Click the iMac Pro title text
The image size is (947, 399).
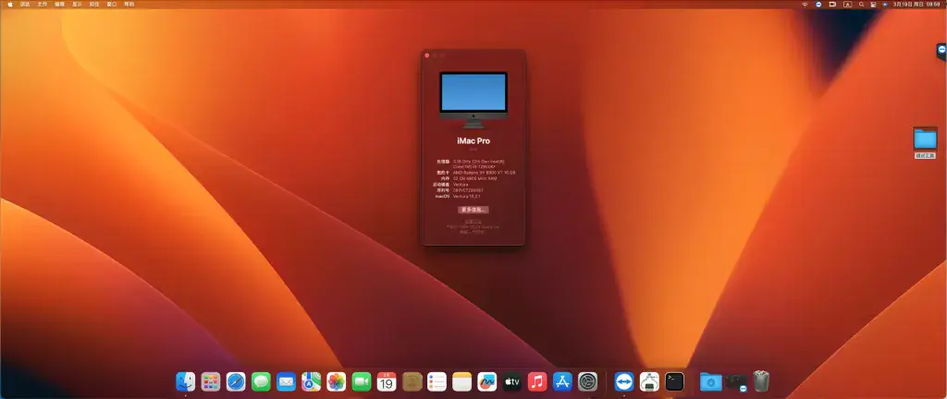tap(473, 141)
